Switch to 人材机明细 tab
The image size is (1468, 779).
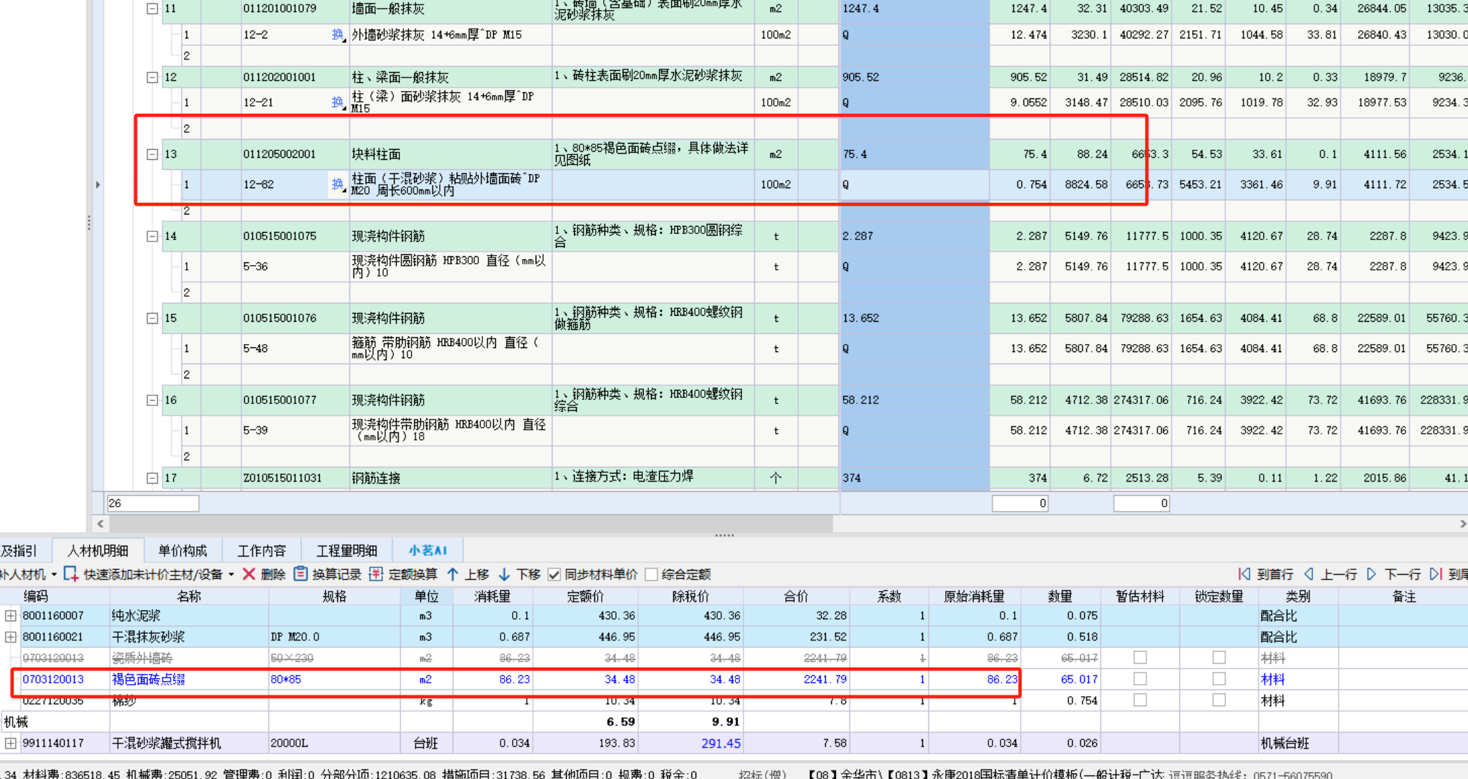(x=98, y=550)
